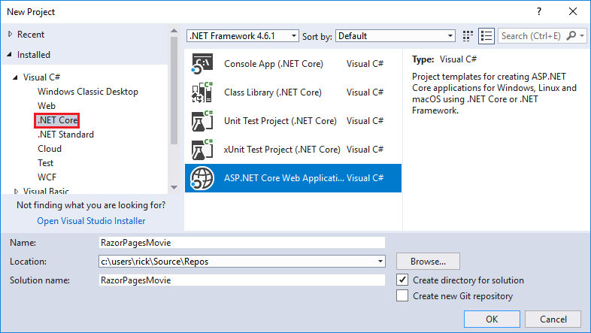Select the Web category under Visual C#
This screenshot has width=591, height=333.
pyautogui.click(x=46, y=106)
